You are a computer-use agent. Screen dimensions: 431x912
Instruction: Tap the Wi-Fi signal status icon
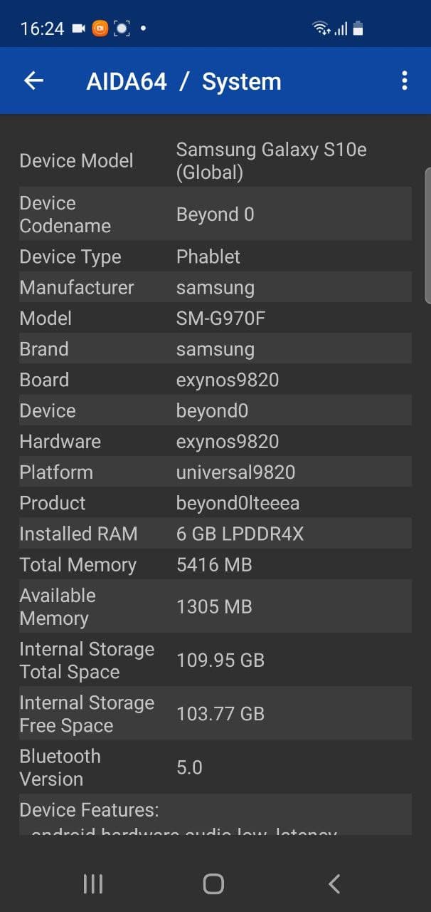pos(321,28)
